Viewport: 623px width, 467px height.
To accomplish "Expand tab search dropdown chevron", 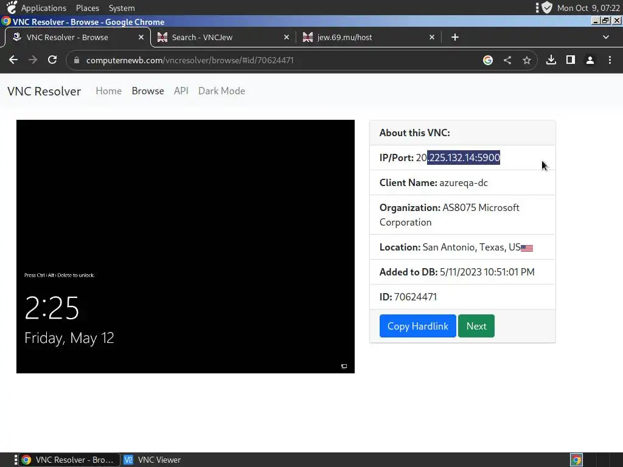I will (x=606, y=37).
